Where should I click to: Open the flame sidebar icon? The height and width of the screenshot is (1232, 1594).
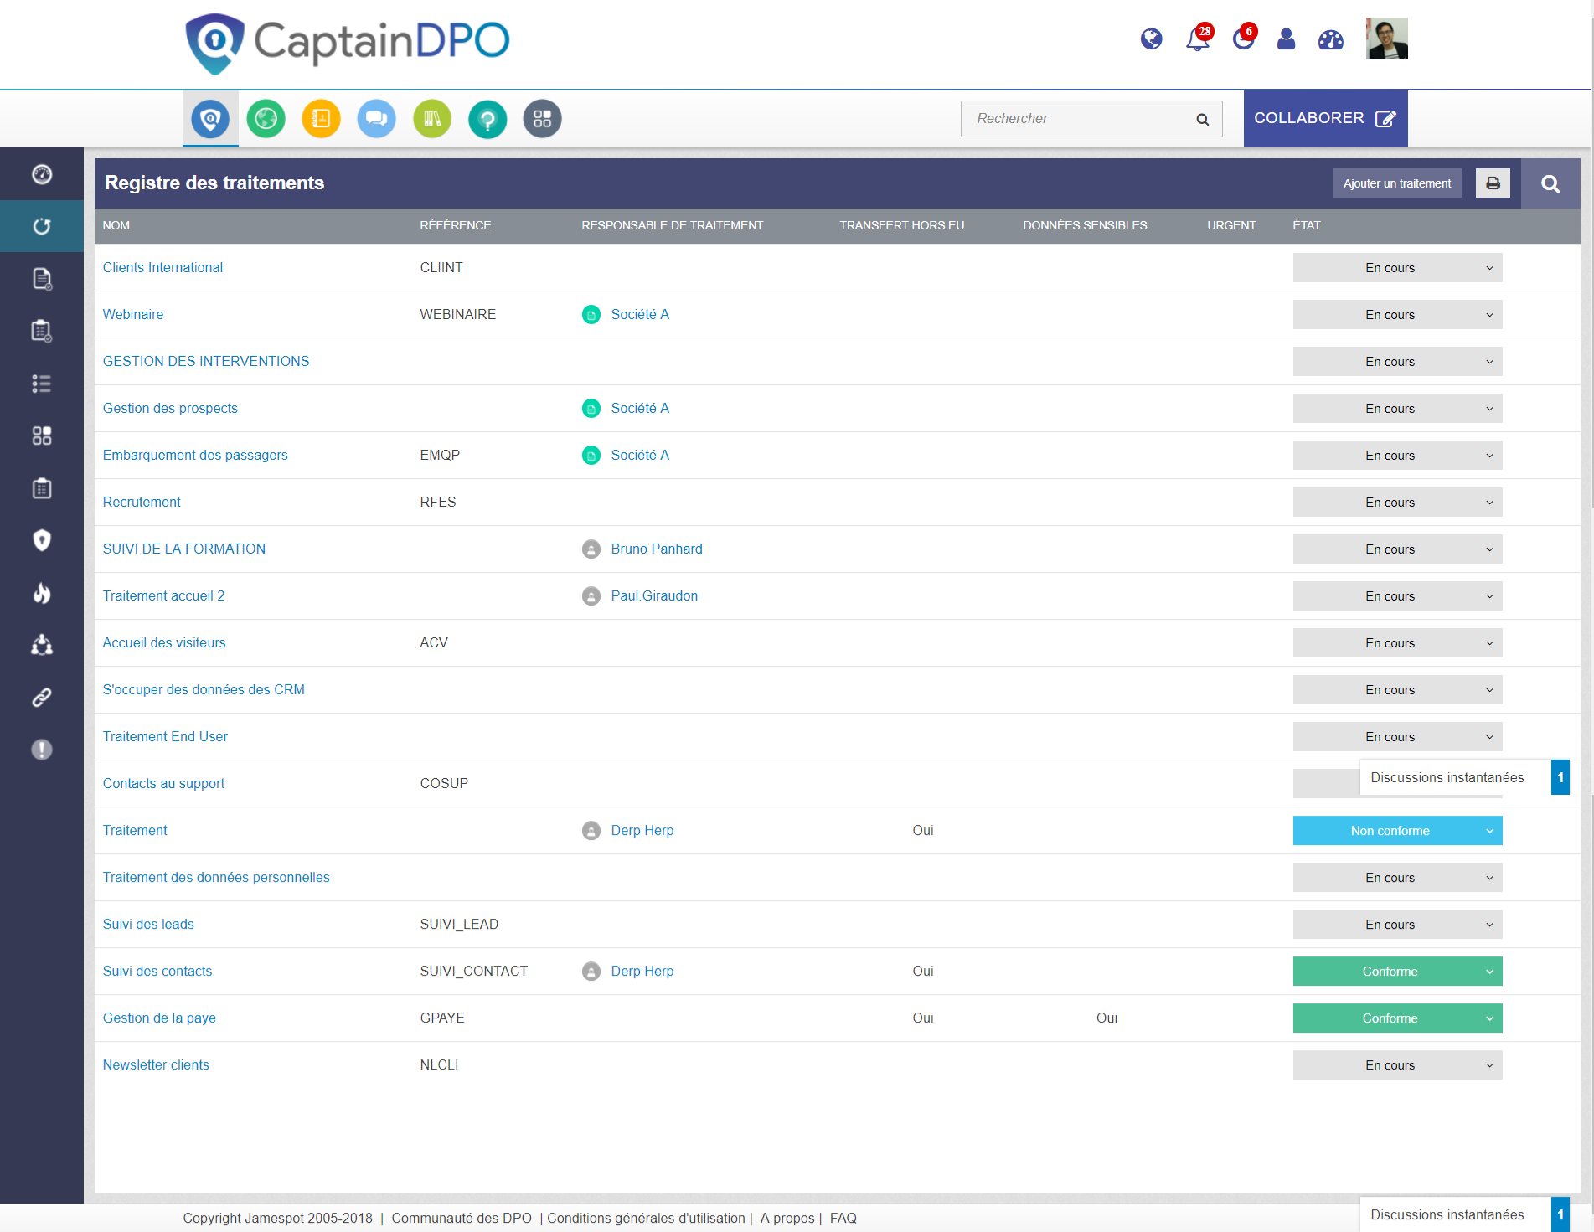tap(42, 593)
